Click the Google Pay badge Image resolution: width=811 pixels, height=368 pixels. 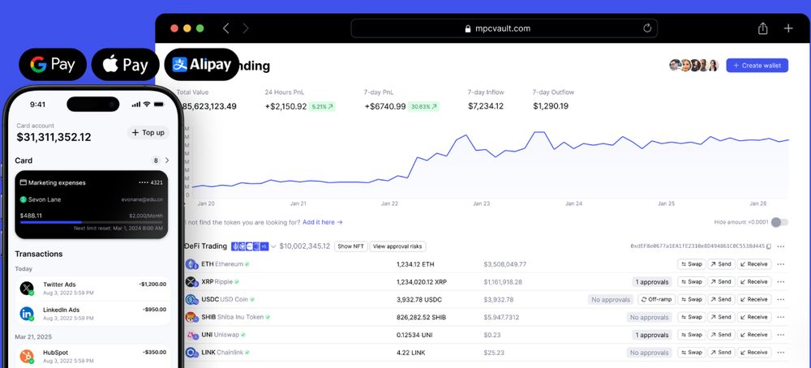pos(53,65)
